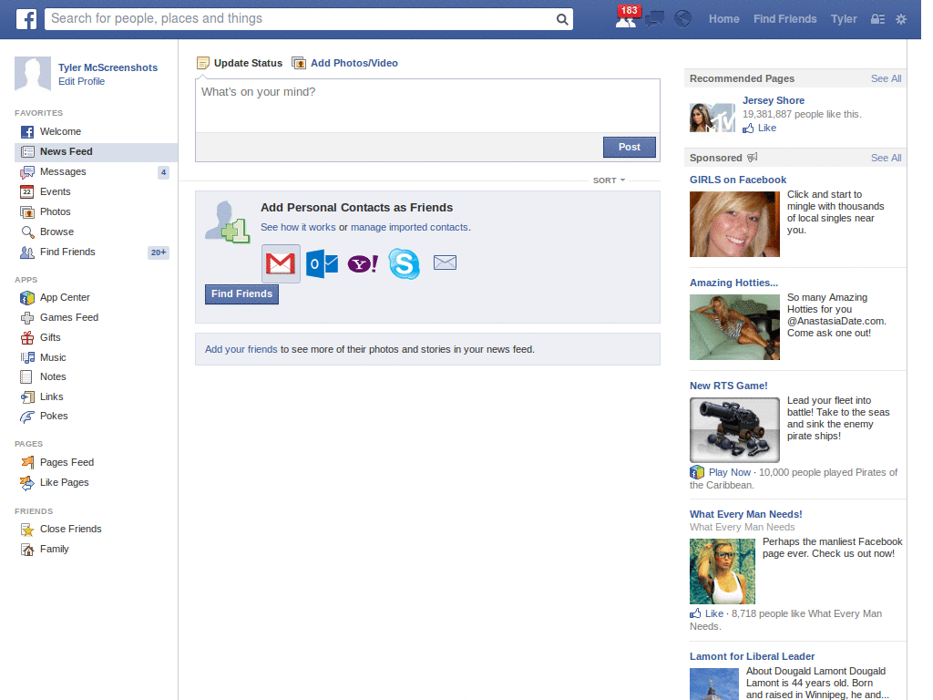The image size is (933, 700).
Task: Open the messages chat bubble icon in top bar
Action: (x=654, y=19)
